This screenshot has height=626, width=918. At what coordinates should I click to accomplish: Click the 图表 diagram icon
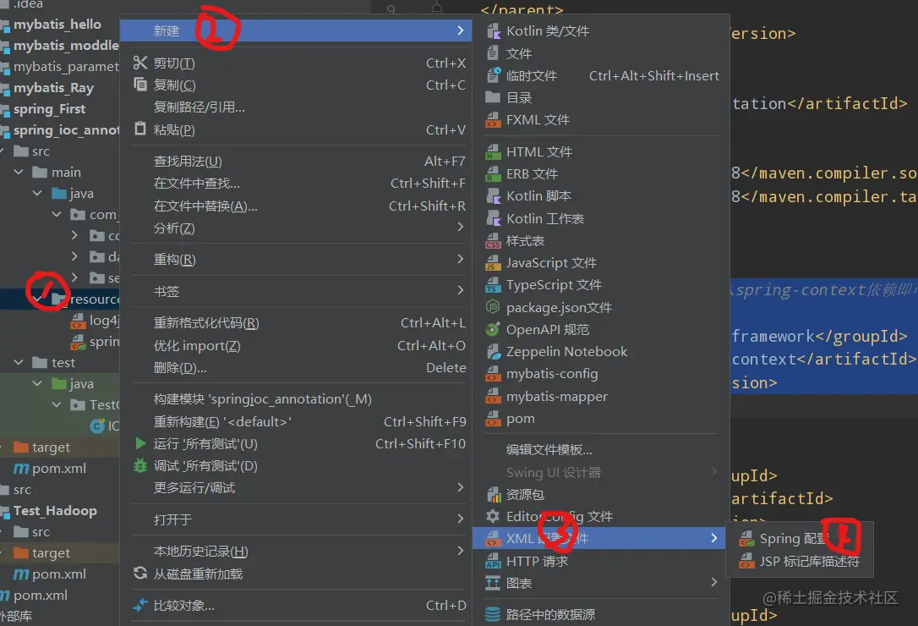pyautogui.click(x=493, y=583)
